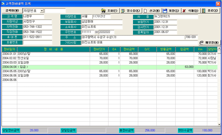Click the 차량색상 field with 사장친구
Viewport: 222px width, 135px height.
(37, 21)
